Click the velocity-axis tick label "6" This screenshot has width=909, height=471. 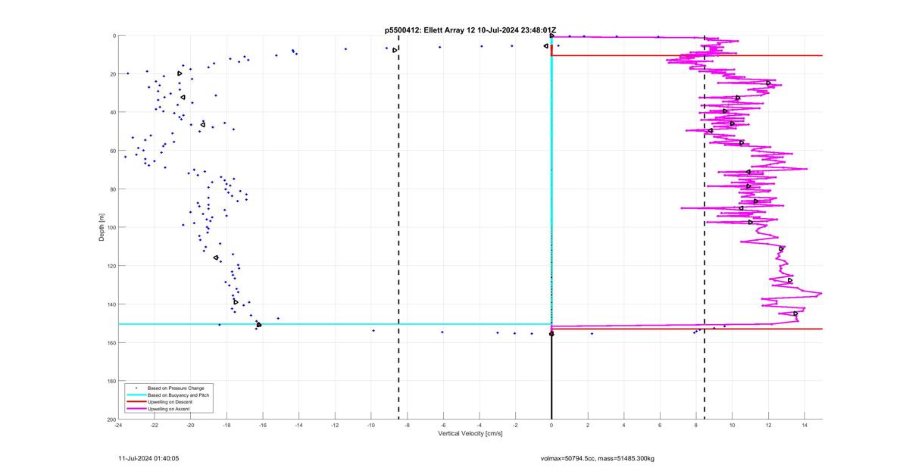coord(660,426)
